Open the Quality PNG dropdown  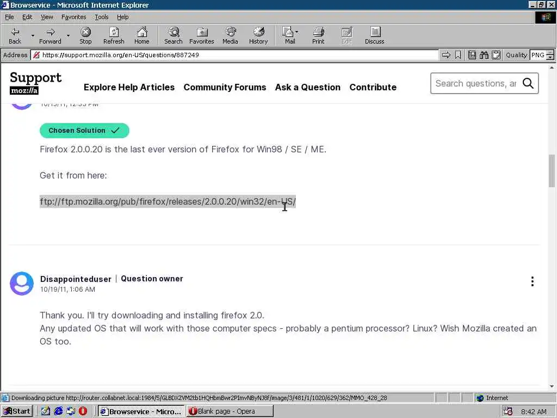click(550, 55)
